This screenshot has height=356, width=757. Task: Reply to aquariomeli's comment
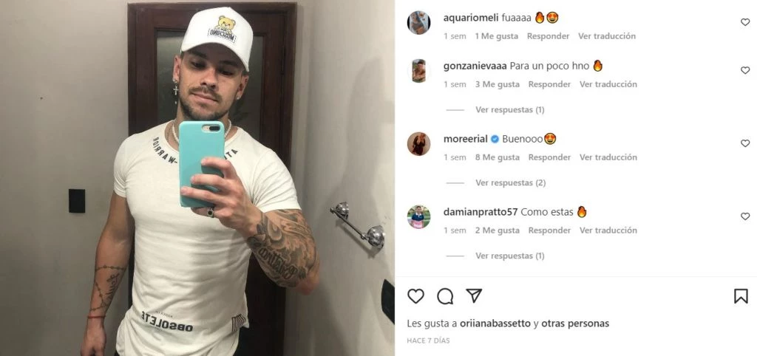548,36
